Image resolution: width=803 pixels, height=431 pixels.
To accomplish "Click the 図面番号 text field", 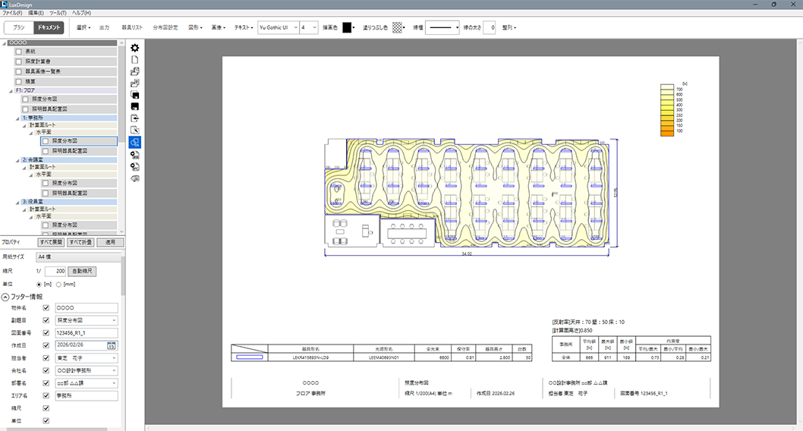I will (x=86, y=333).
